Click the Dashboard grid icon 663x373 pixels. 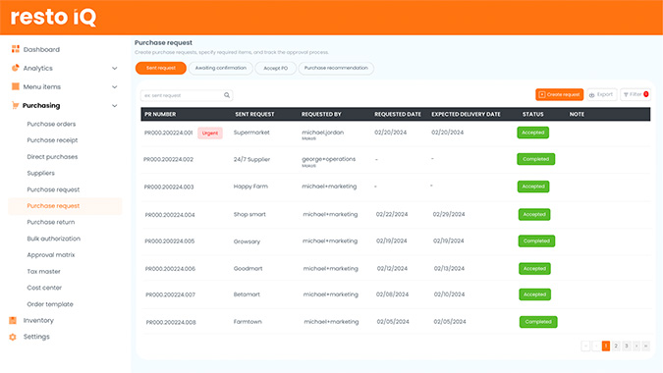point(16,49)
